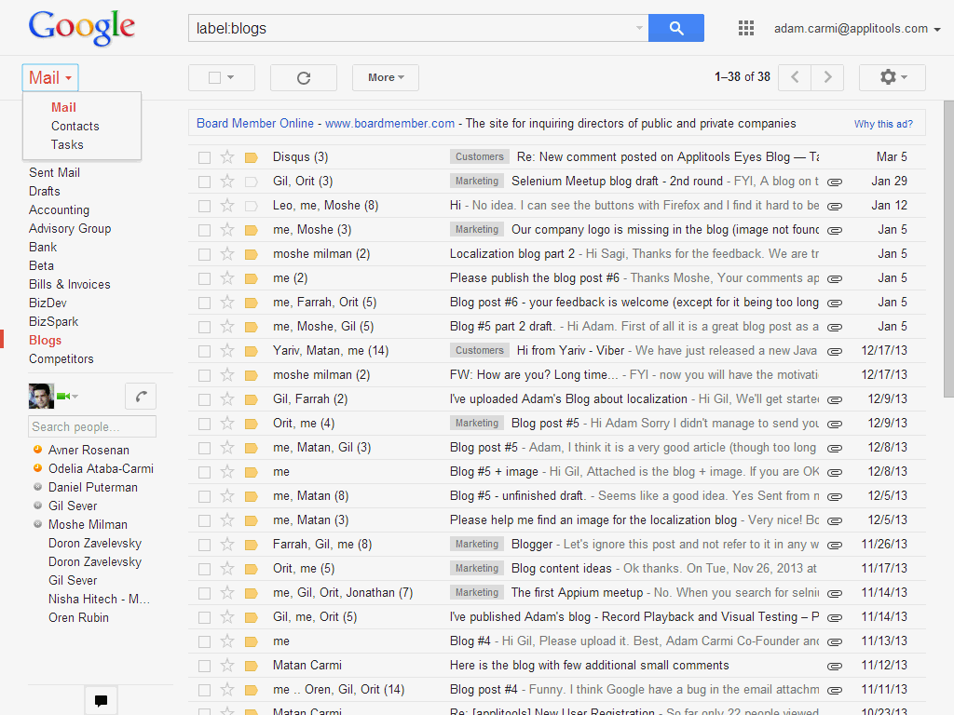Open the Accounting label
The width and height of the screenshot is (954, 715).
[x=59, y=210]
